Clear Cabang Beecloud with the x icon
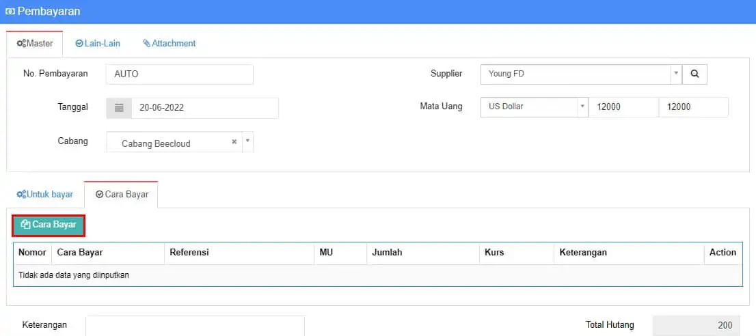 coord(234,142)
